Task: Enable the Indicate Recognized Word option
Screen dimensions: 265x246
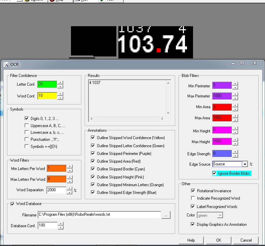Action: 193,198
